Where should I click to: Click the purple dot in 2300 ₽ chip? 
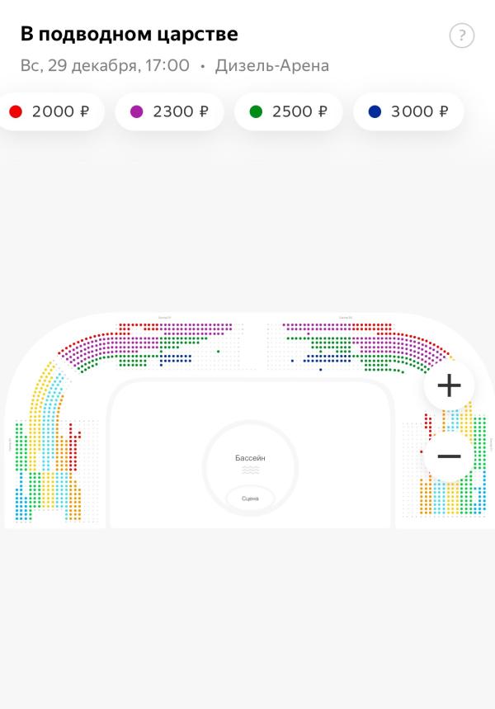pyautogui.click(x=137, y=111)
